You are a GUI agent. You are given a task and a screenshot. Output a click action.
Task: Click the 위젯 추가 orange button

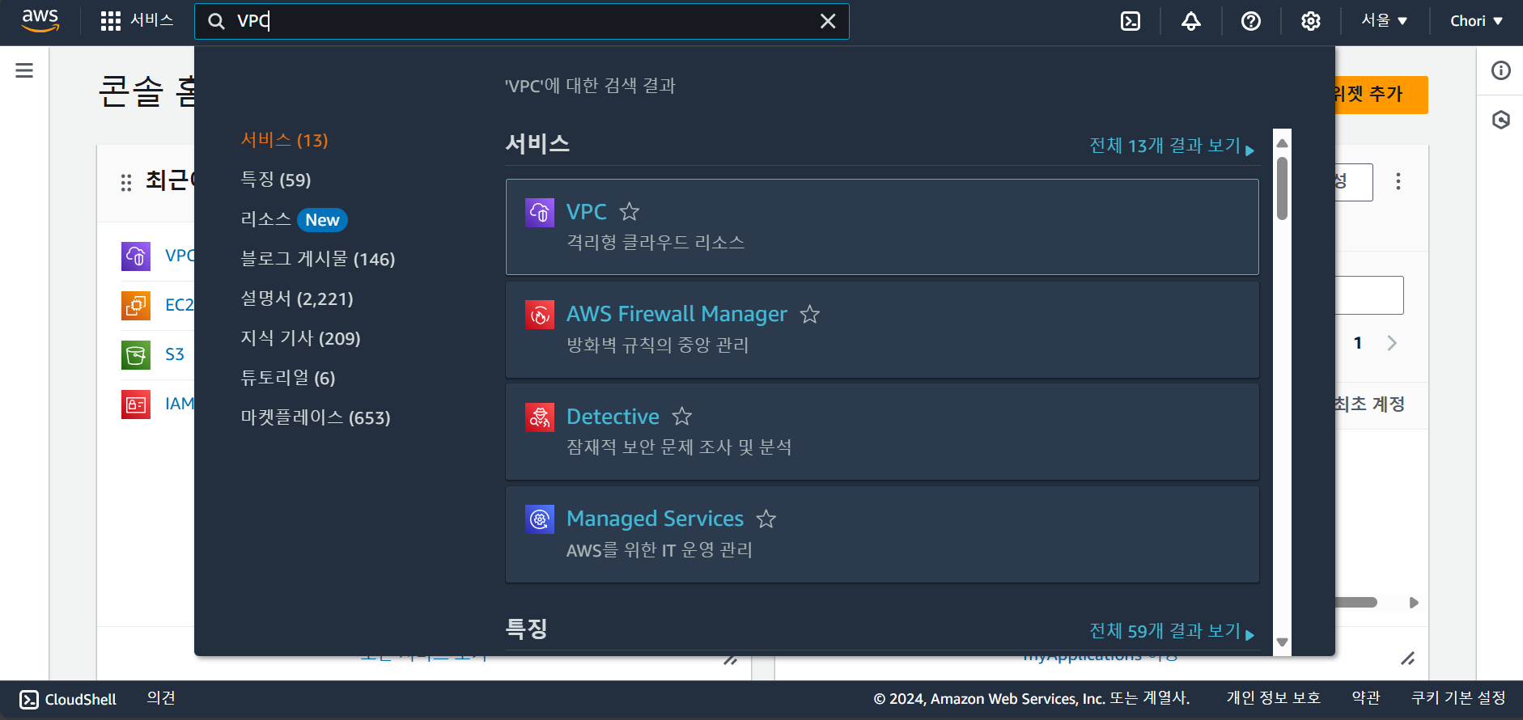(x=1381, y=95)
